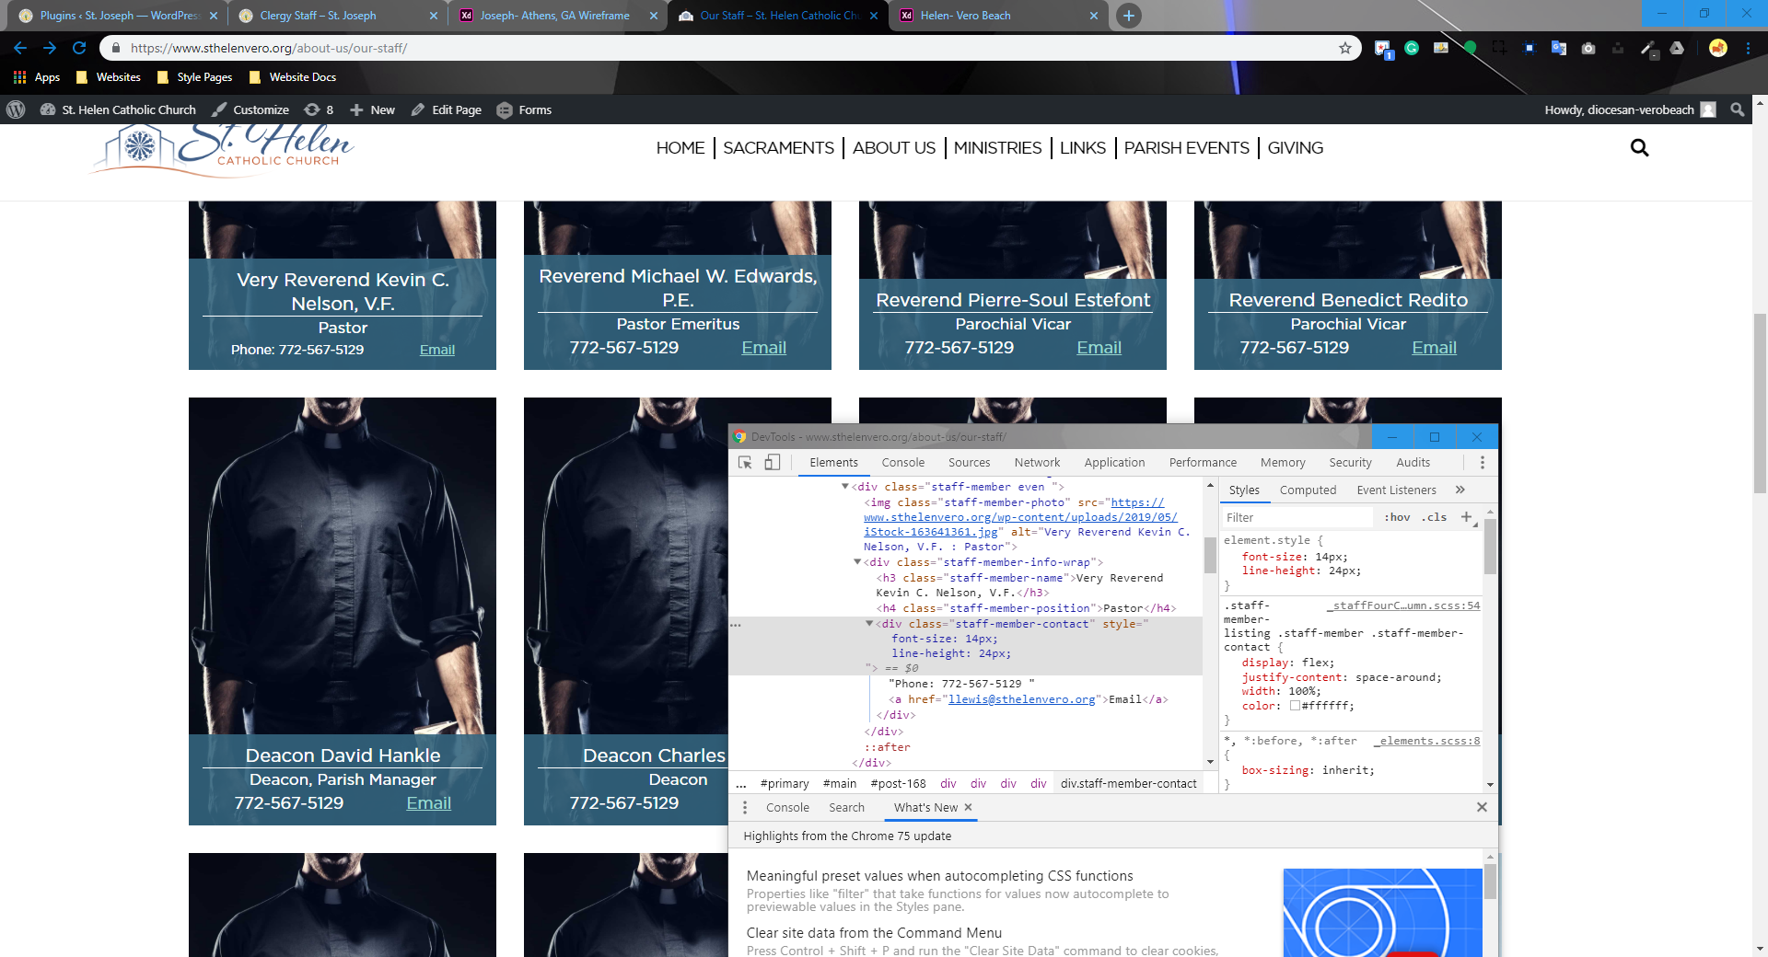The width and height of the screenshot is (1768, 957).
Task: Click the website search magnifier icon
Action: 1639,148
